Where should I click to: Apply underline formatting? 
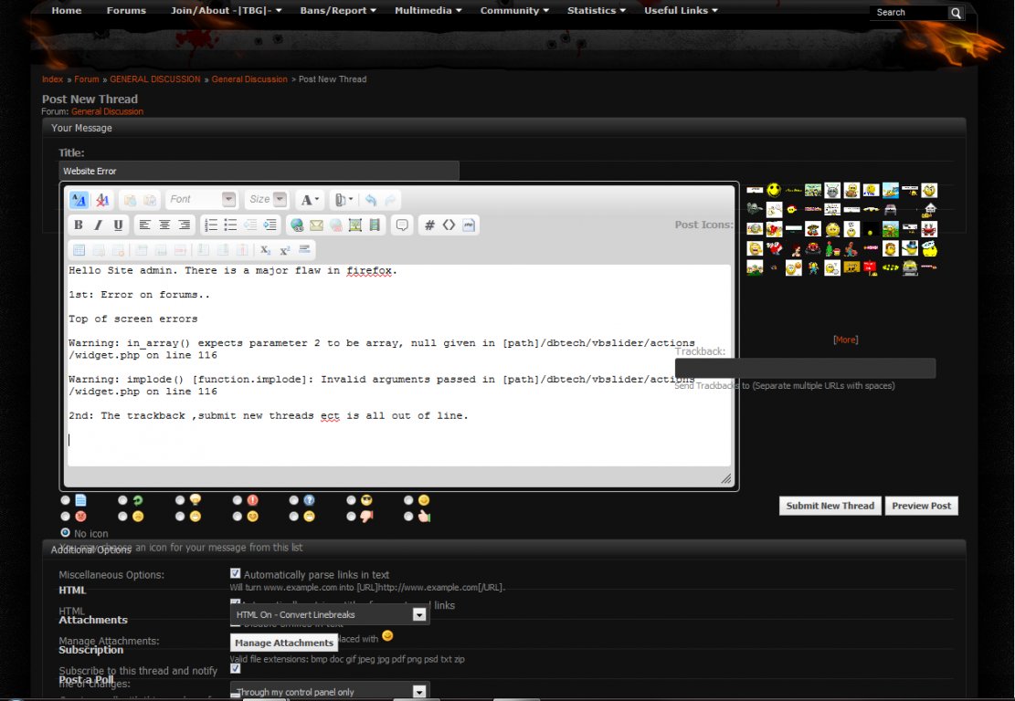pos(118,225)
